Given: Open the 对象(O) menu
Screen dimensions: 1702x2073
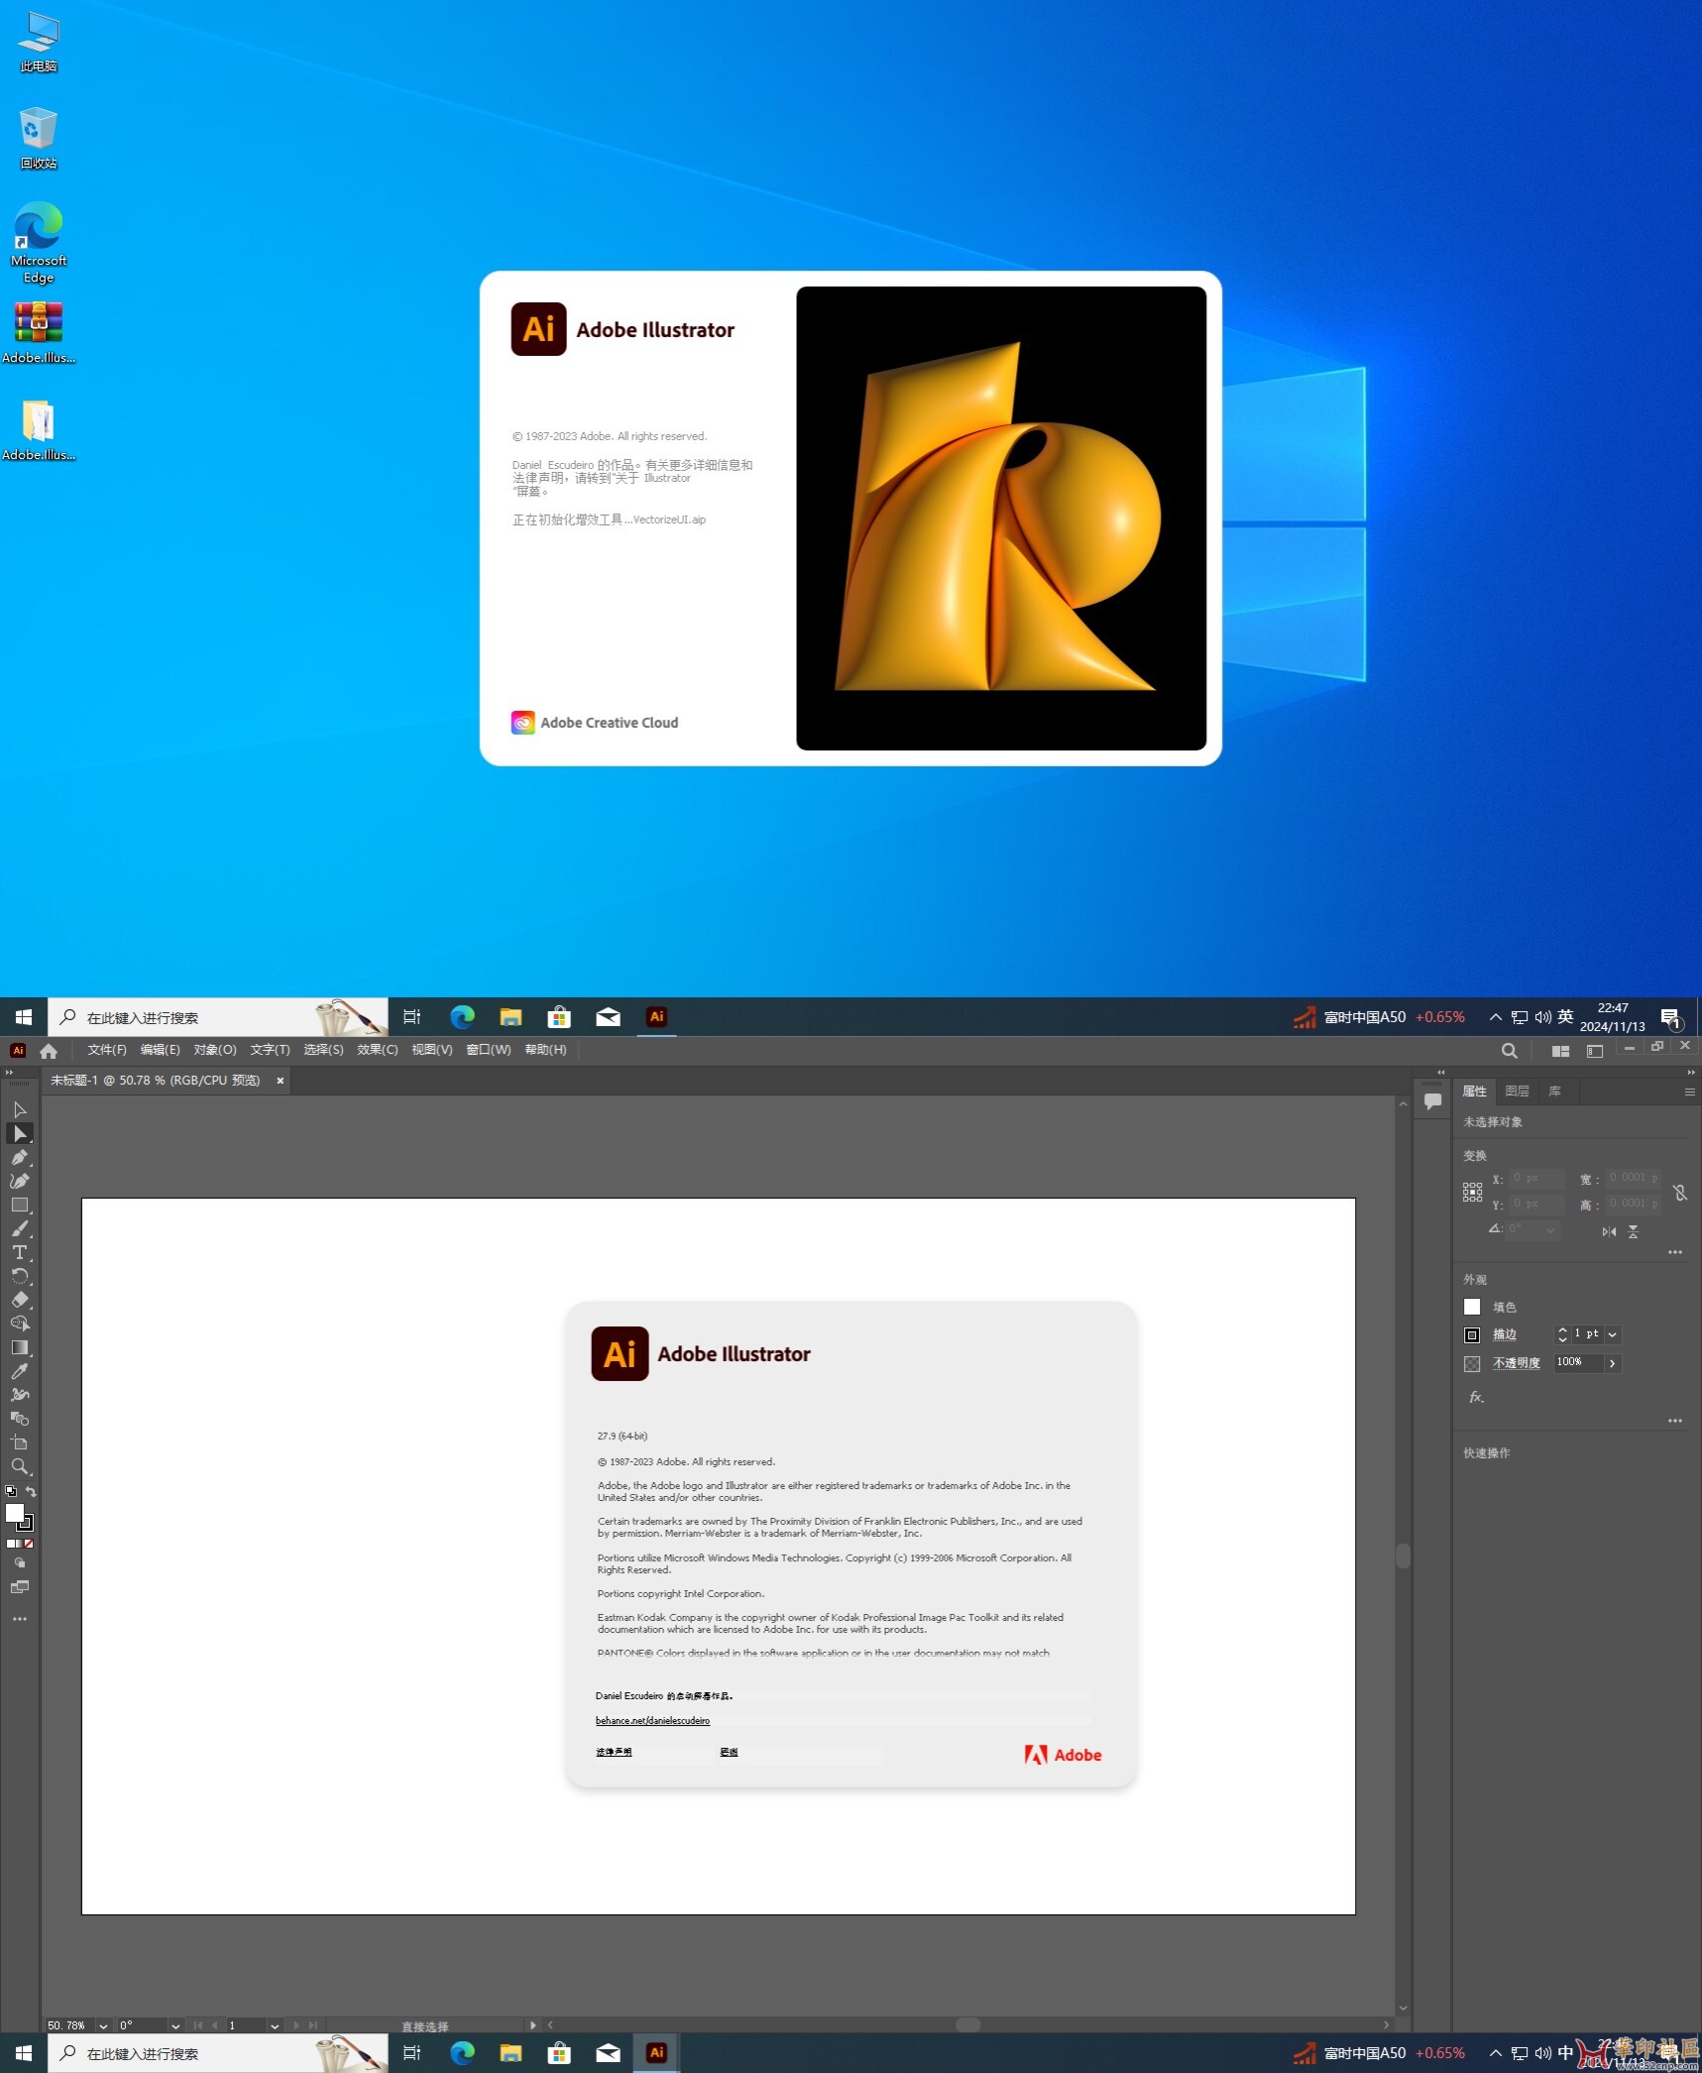Looking at the screenshot, I should coord(215,1050).
